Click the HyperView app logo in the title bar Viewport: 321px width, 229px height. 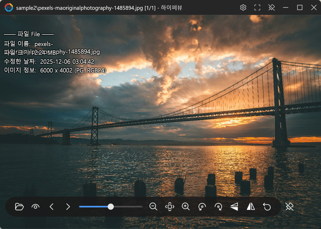[9, 7]
